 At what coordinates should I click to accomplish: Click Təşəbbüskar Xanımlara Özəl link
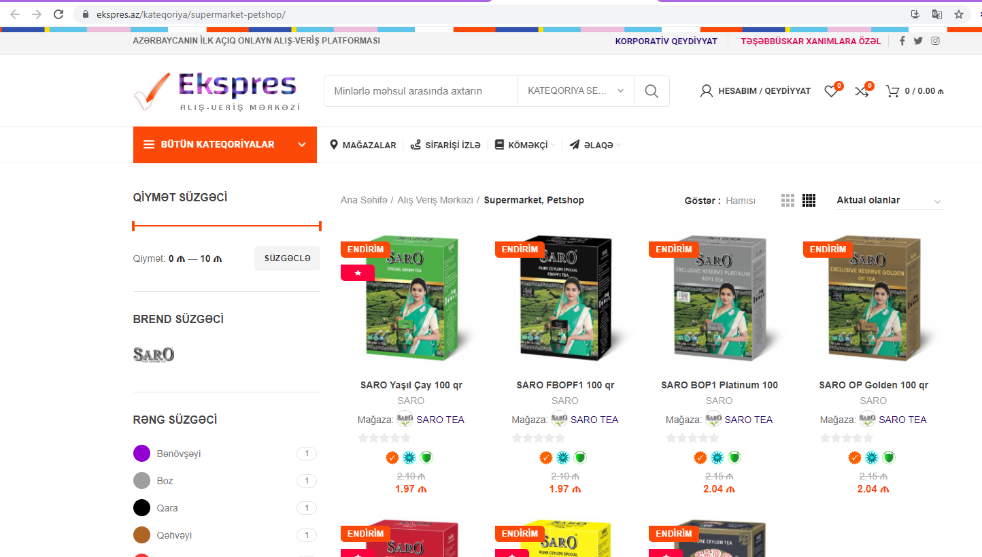click(x=811, y=41)
